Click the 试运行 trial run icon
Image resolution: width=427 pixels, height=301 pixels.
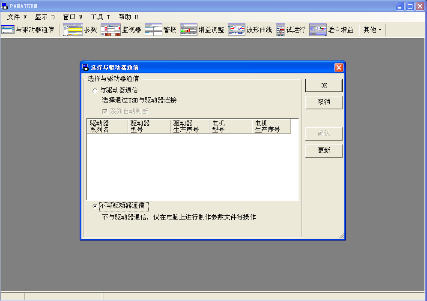point(281,30)
